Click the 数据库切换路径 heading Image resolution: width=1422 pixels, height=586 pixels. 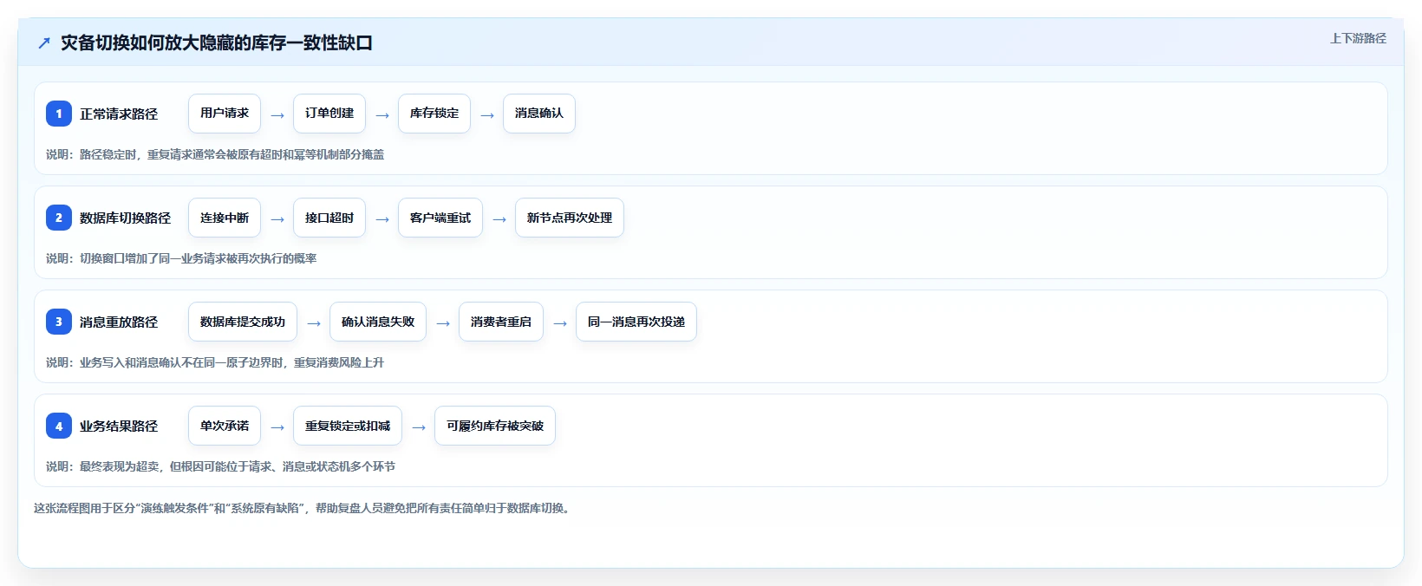point(126,218)
